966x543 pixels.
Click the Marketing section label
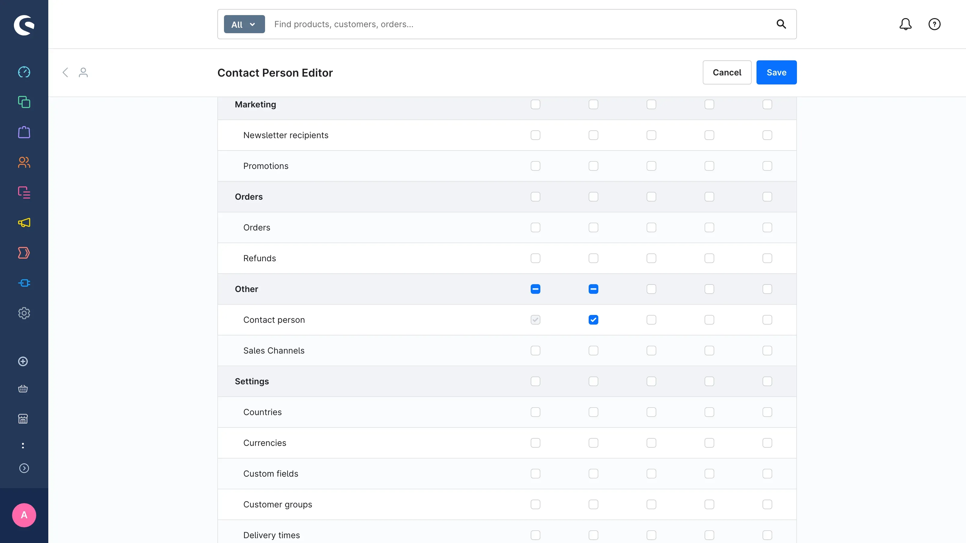click(255, 105)
